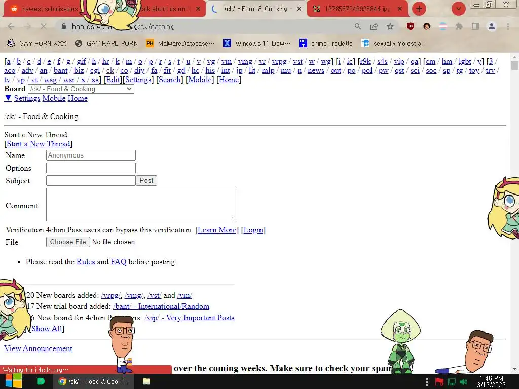
Task: Open the uBlock Origin extension
Action: (x=411, y=26)
